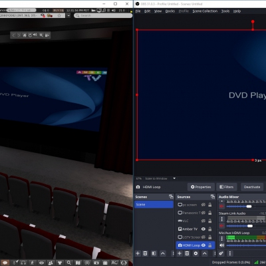This screenshot has width=266, height=266.
Task: Adjust Mic/Aux HDMI Loop volume slider
Action: point(246,245)
